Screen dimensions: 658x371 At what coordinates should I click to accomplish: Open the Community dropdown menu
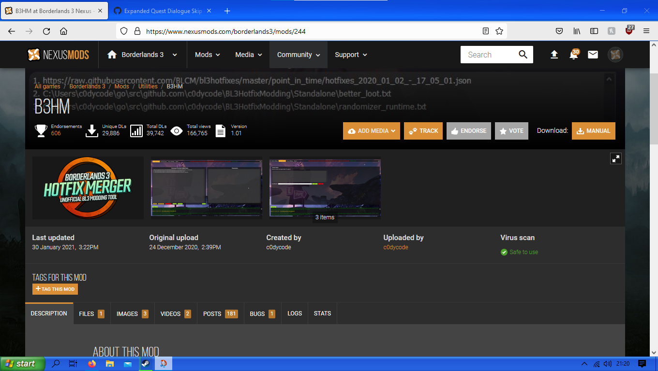tap(299, 55)
